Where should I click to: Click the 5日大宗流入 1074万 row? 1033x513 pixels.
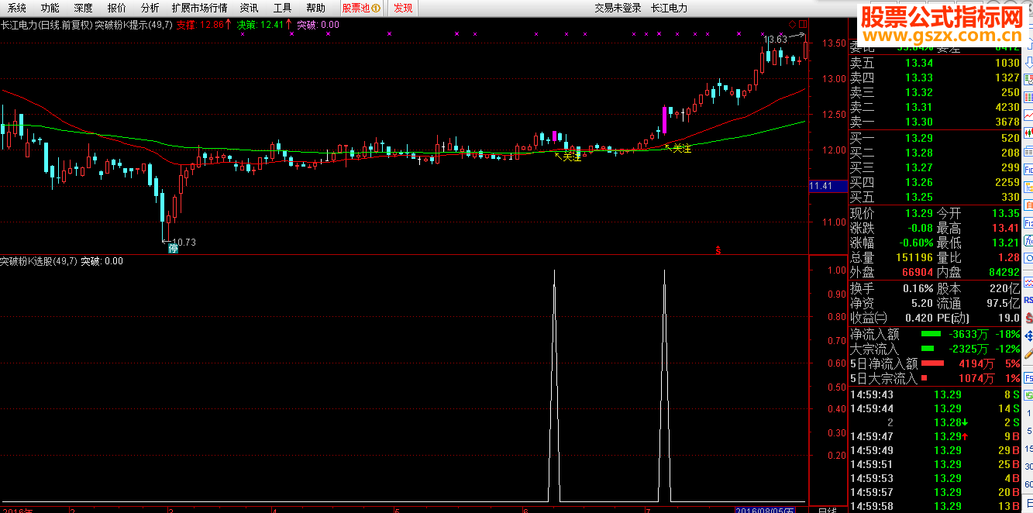tap(935, 378)
